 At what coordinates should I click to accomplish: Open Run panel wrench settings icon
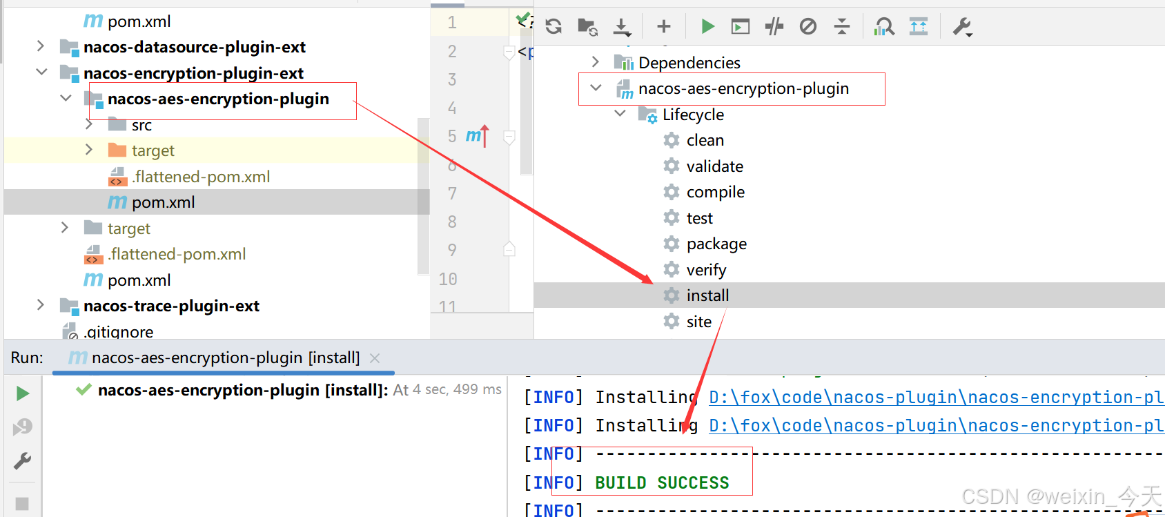tap(22, 460)
